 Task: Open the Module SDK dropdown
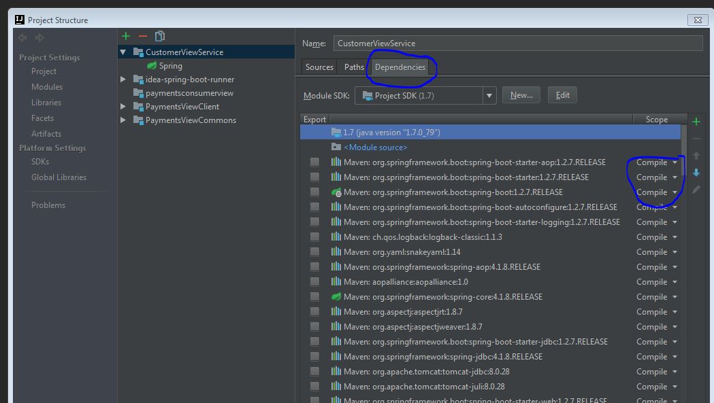tap(489, 96)
